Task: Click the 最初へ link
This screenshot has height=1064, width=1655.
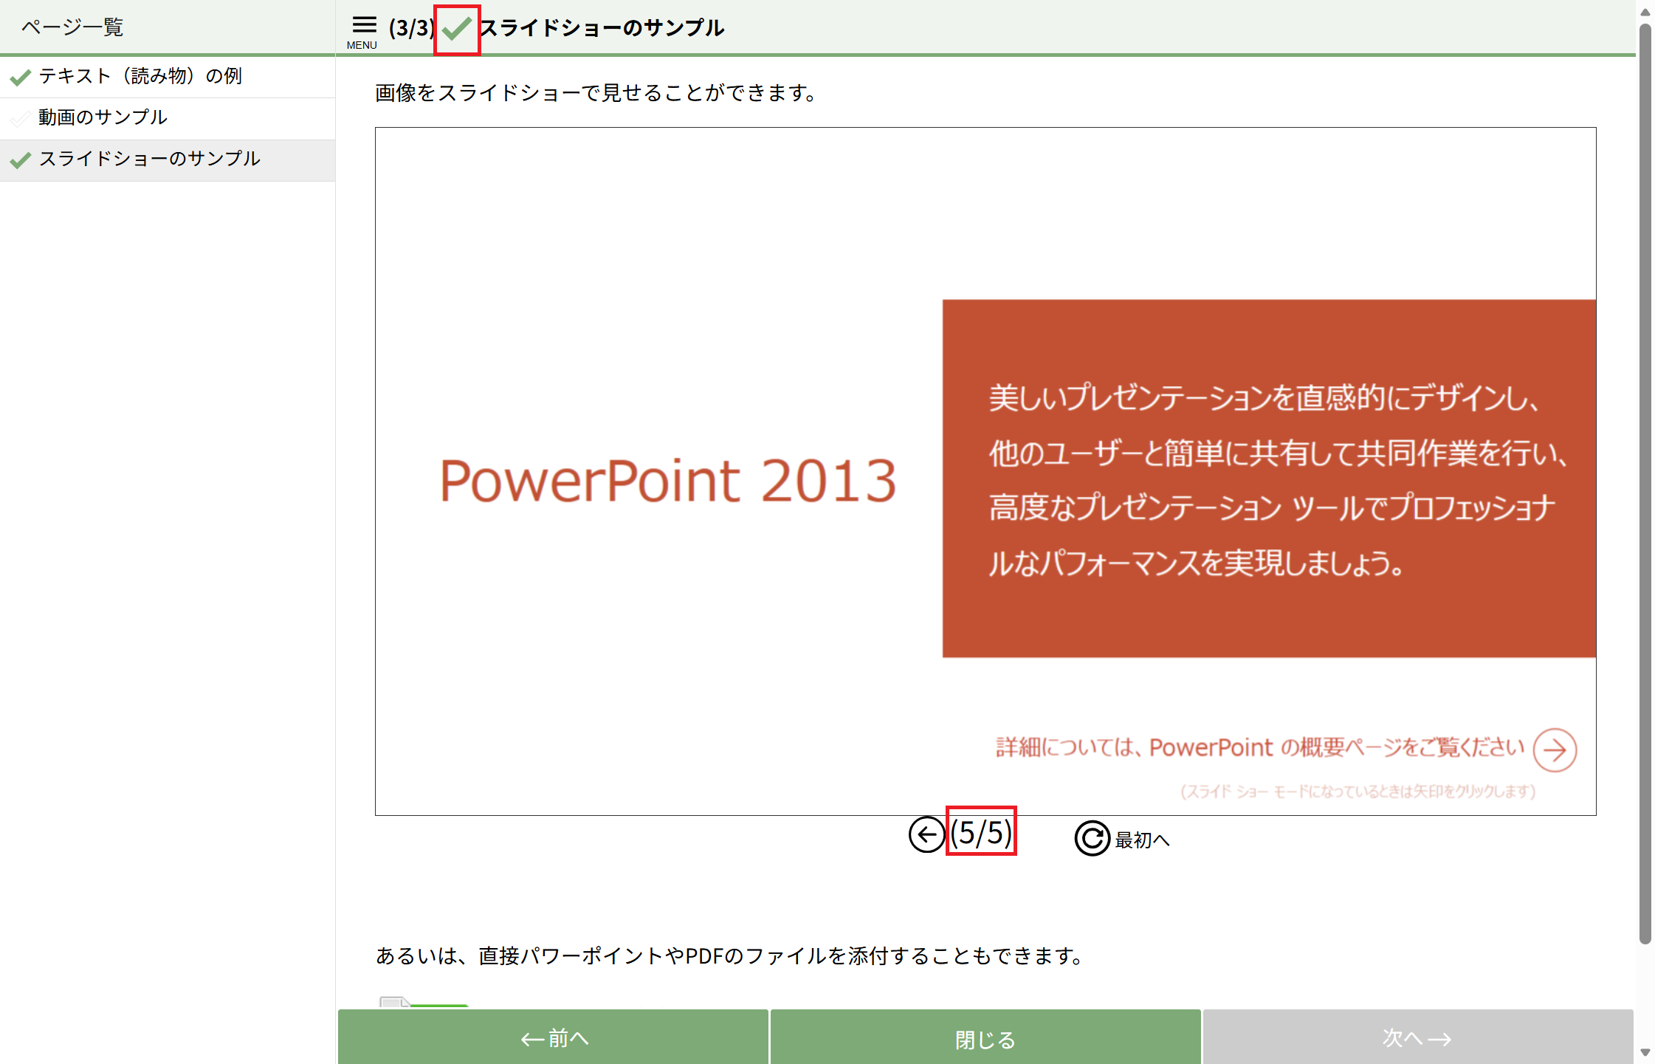Action: (x=1142, y=840)
